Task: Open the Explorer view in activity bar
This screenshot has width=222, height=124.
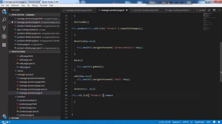Action: pyautogui.click(x=4, y=11)
